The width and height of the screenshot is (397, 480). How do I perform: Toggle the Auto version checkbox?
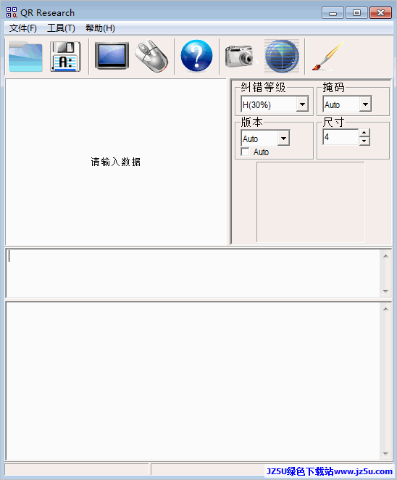246,152
